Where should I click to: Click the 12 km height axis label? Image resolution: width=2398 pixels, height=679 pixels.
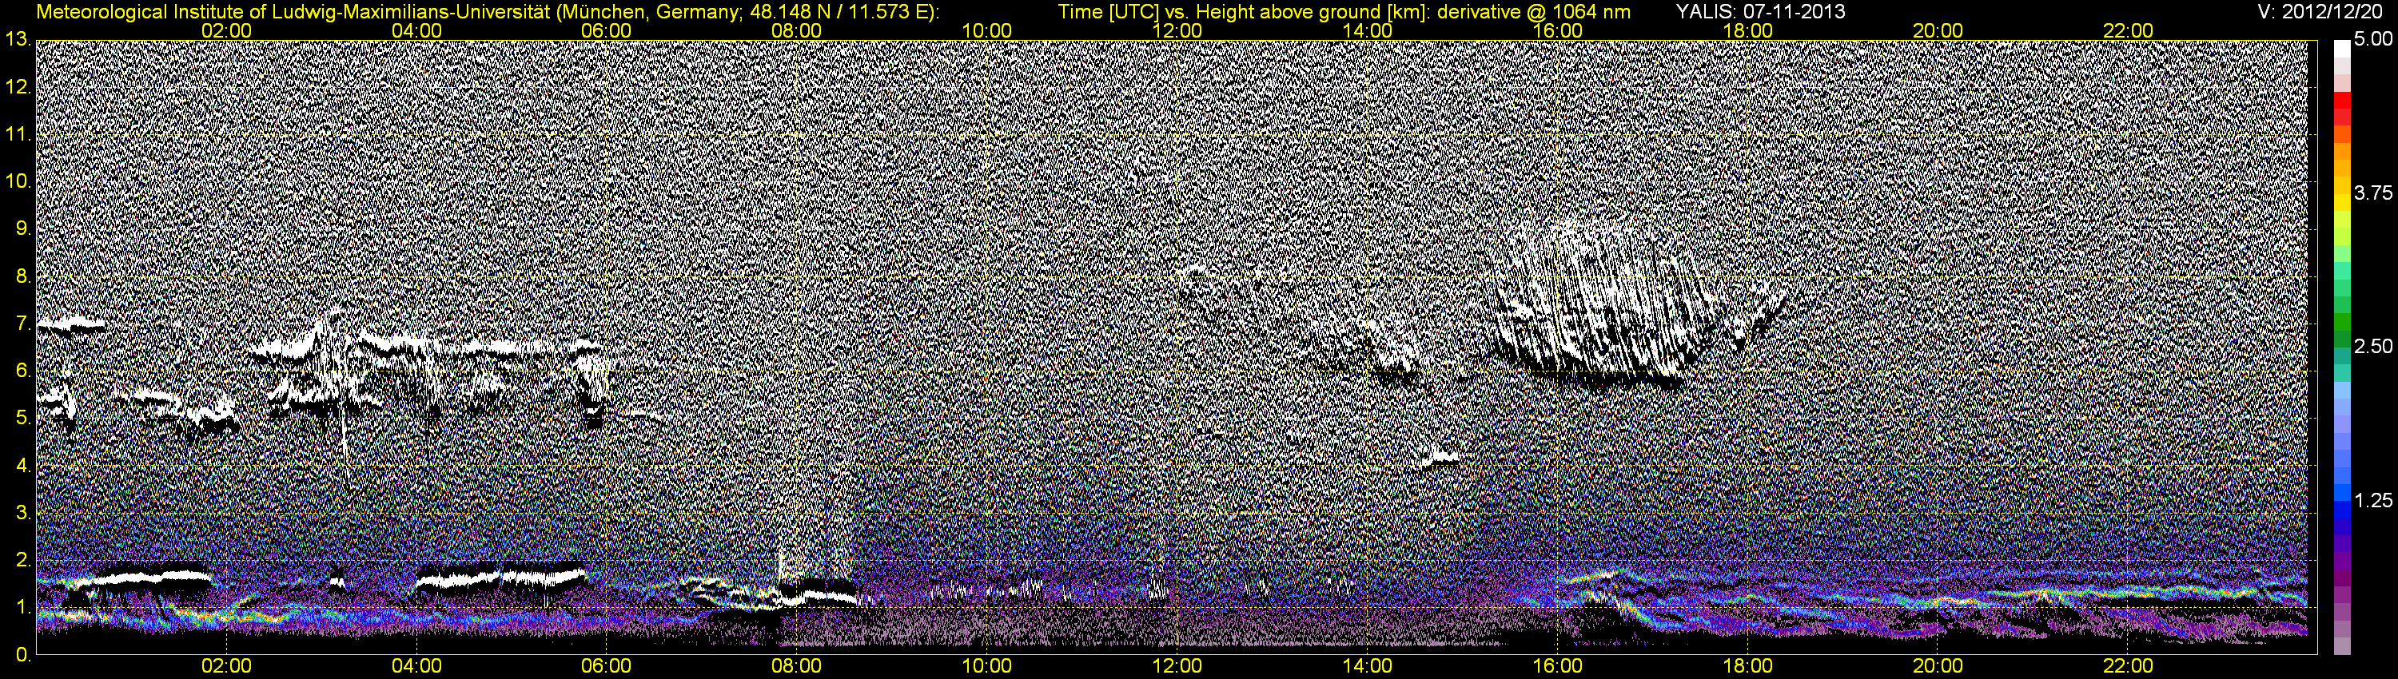17,86
